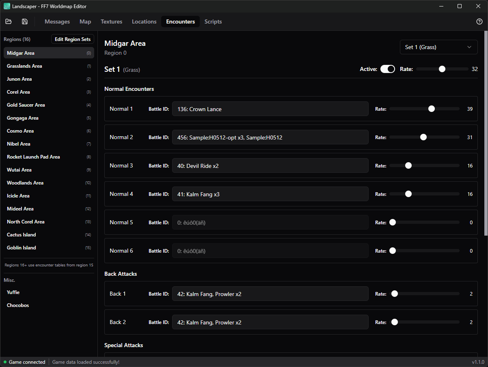
Task: Select Gongaga Area region
Action: pyautogui.click(x=49, y=118)
